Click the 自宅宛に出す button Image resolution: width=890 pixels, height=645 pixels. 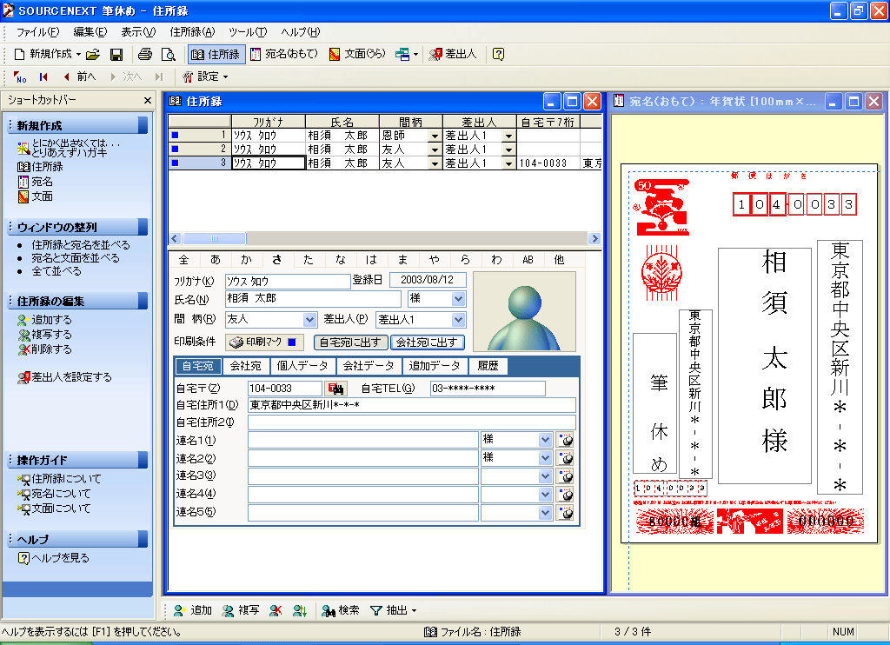pos(350,342)
